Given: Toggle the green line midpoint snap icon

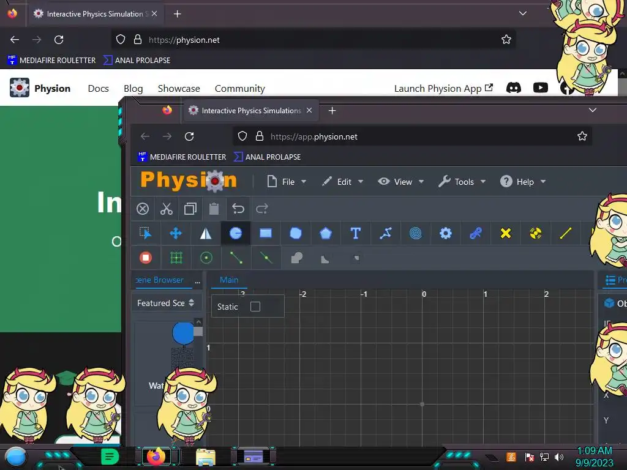Looking at the screenshot, I should [266, 258].
